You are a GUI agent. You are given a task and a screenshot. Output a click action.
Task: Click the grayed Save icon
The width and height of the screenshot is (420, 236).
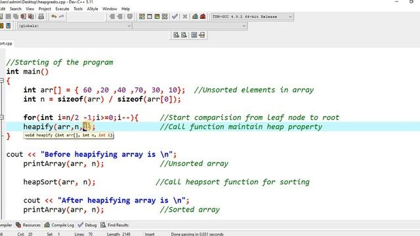(x=9, y=16)
